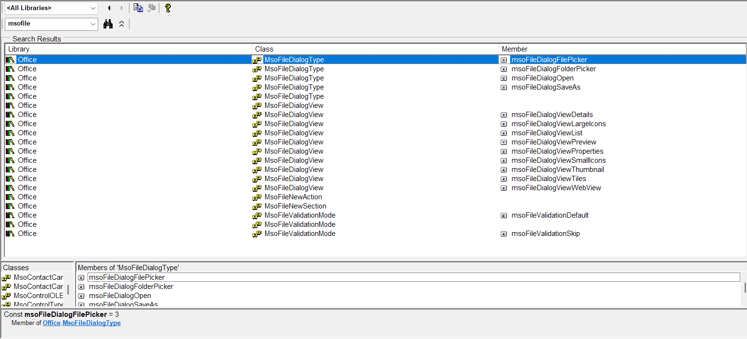Select msoFileDialogFolderPicker in Members list
Image resolution: width=747 pixels, height=339 pixels.
[x=131, y=287]
